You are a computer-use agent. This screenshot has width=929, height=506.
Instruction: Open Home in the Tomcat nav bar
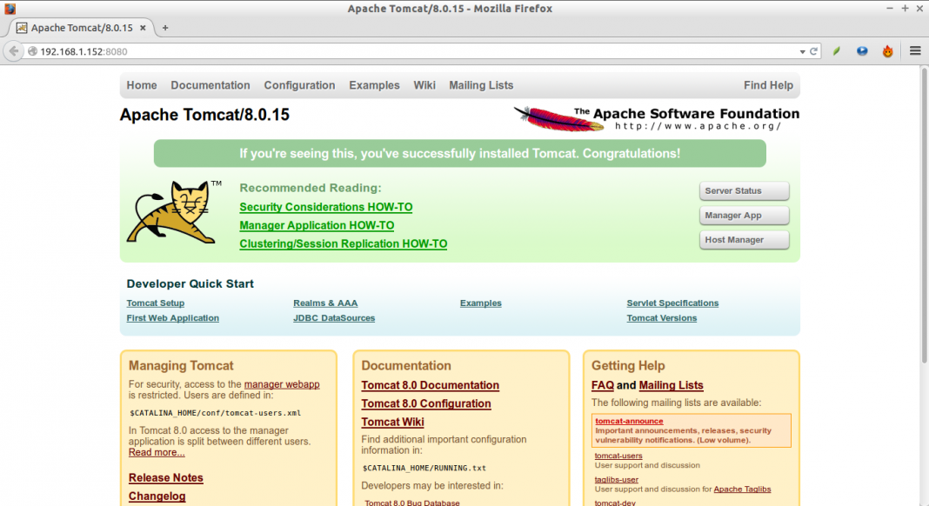click(x=142, y=85)
